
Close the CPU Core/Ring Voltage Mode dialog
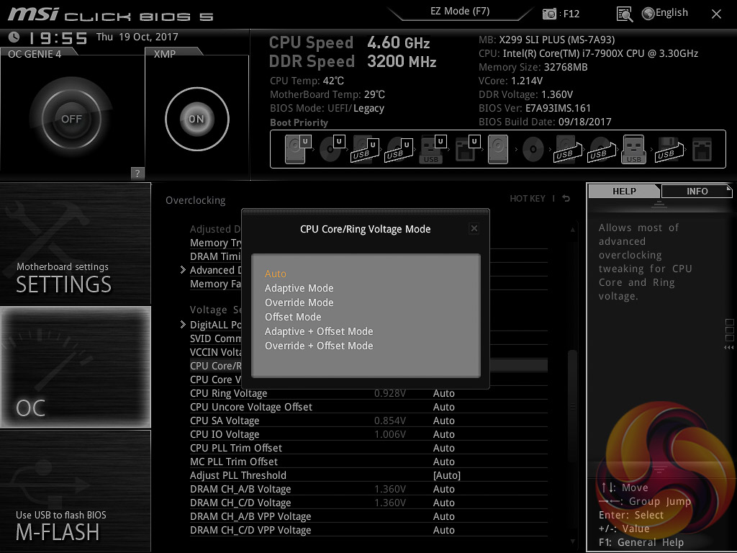[x=474, y=228]
